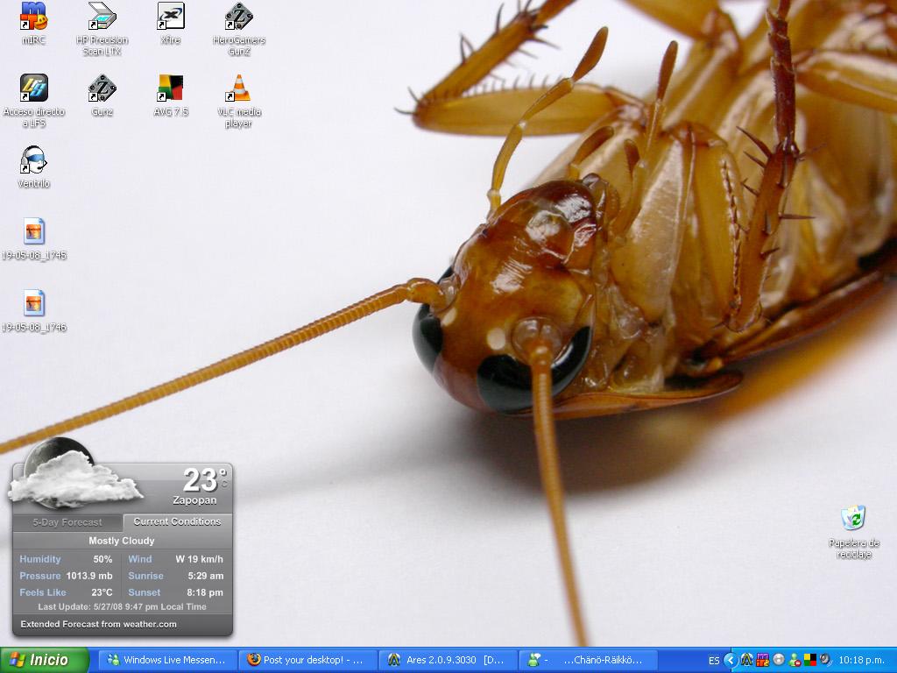Follow the Extended Forecast from weather.com link
Screen dimensions: 897x673
pyautogui.click(x=98, y=624)
